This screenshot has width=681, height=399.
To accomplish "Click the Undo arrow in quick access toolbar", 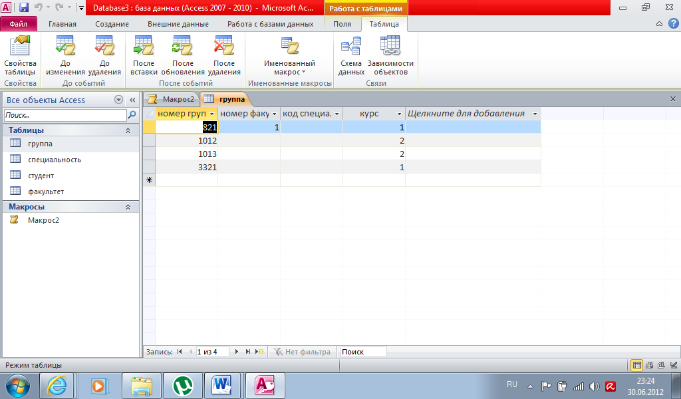I will [x=38, y=7].
